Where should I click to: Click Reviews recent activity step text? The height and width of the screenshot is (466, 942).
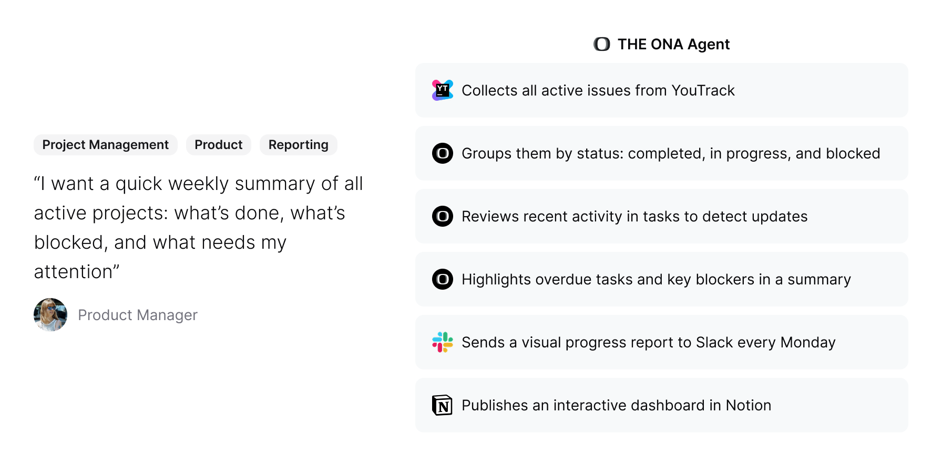(x=634, y=216)
